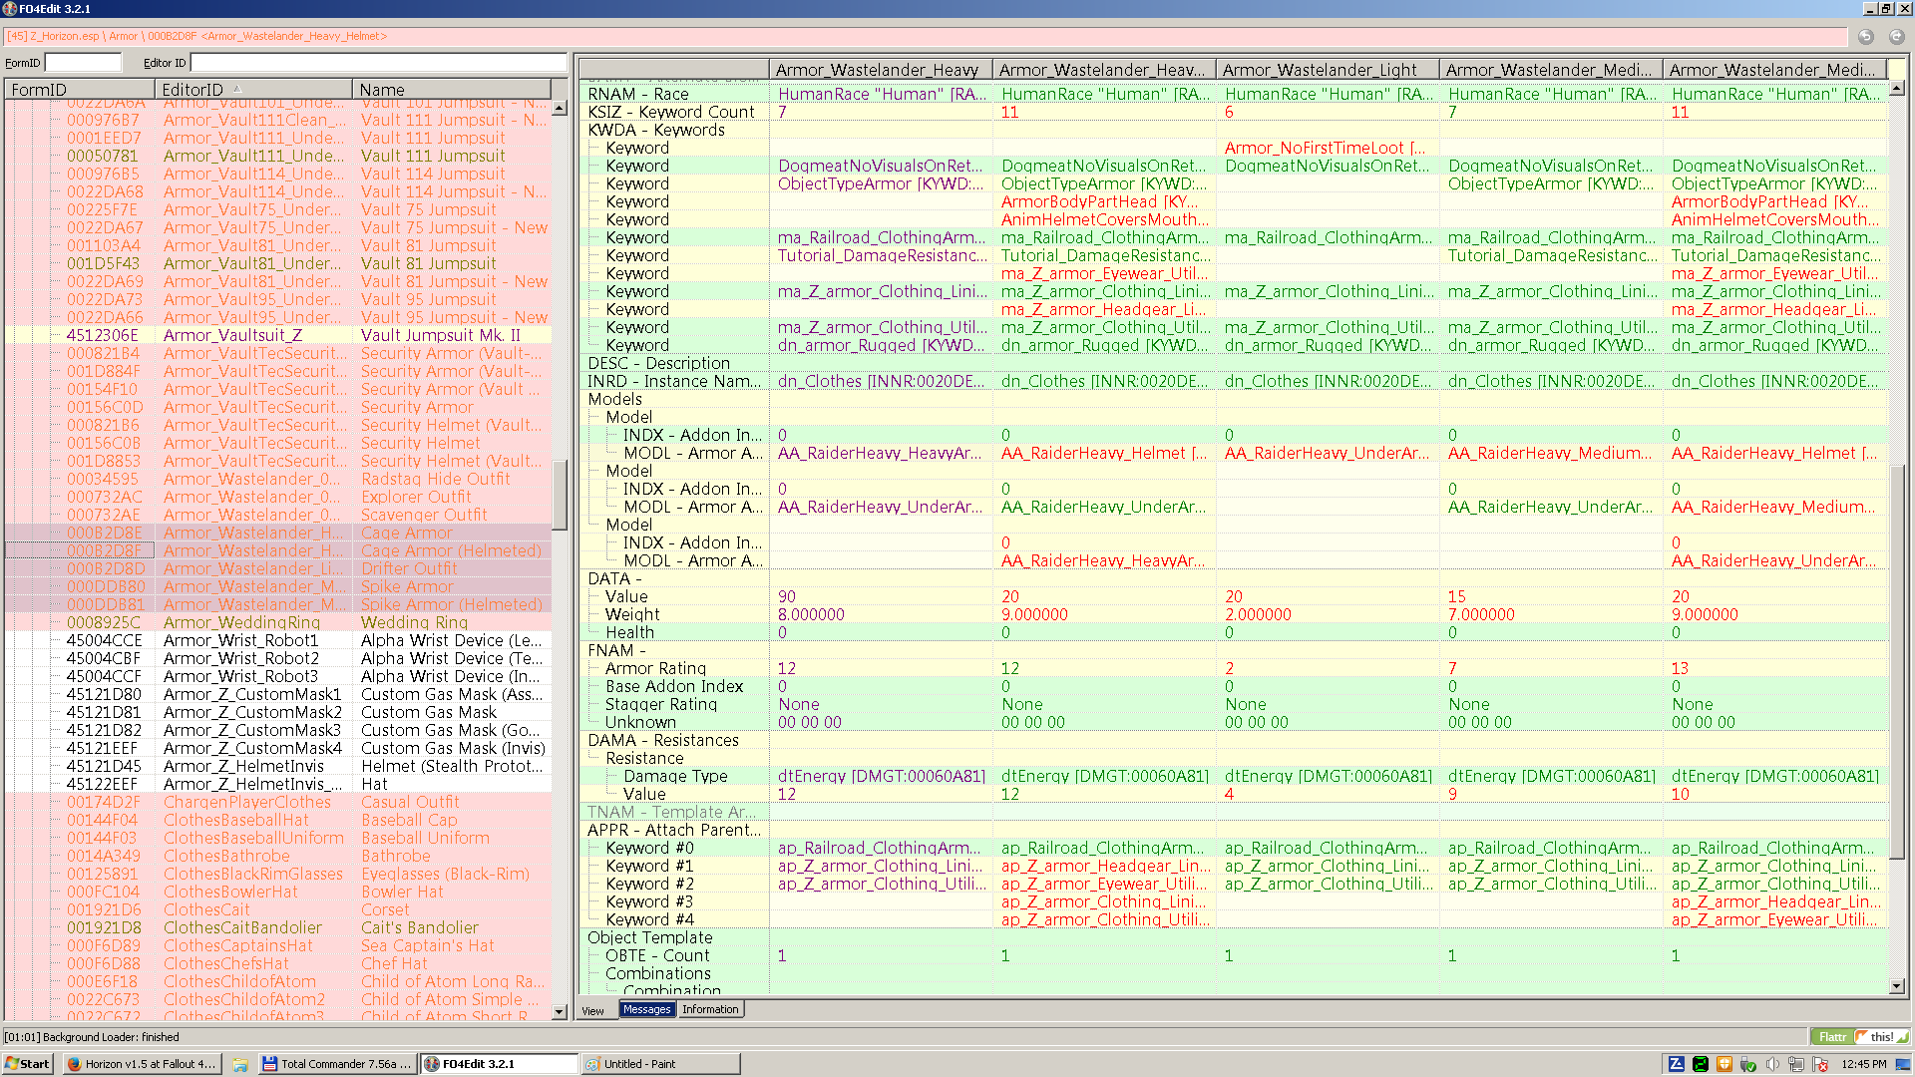The image size is (1915, 1077).
Task: Click the navigate back arrow button
Action: (x=1865, y=36)
